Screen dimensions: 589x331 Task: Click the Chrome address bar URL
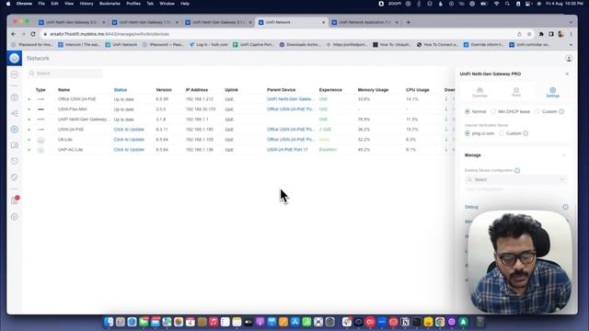pyautogui.click(x=110, y=34)
